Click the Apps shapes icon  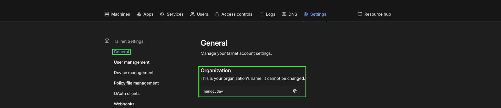[x=139, y=14]
